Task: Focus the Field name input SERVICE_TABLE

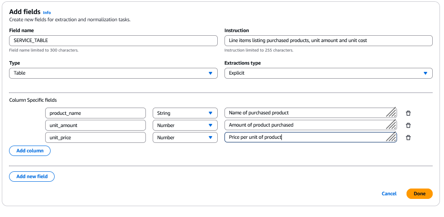Action: point(113,41)
